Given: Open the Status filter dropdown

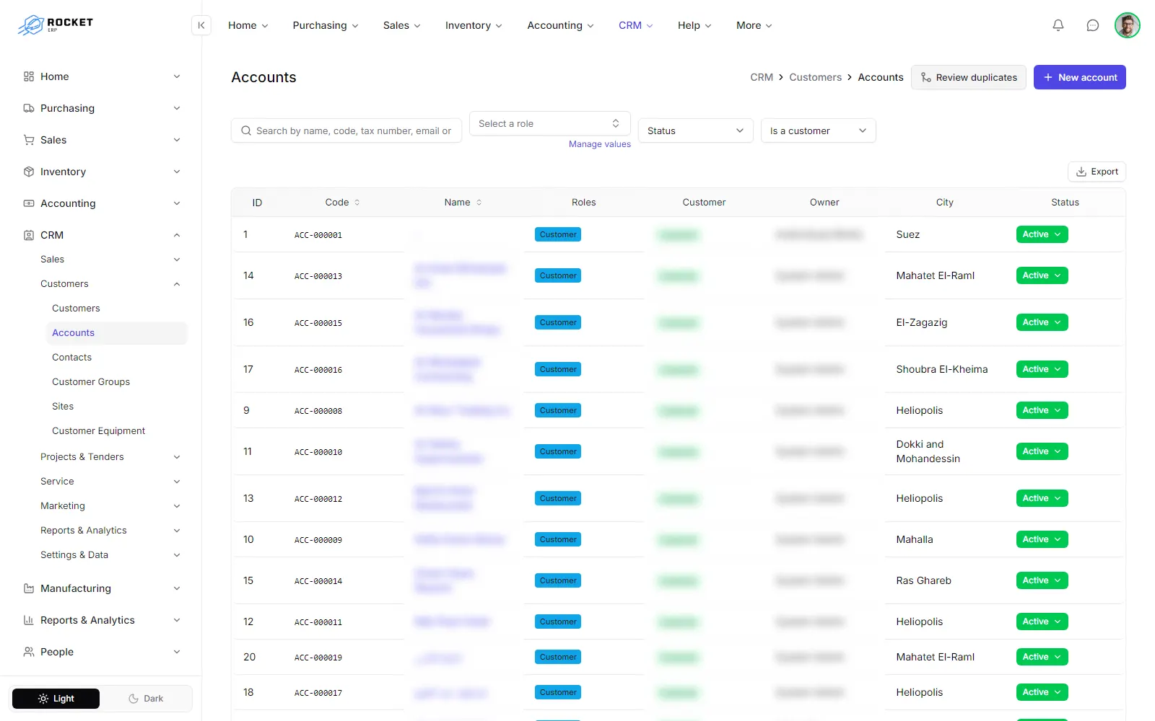Looking at the screenshot, I should (696, 131).
